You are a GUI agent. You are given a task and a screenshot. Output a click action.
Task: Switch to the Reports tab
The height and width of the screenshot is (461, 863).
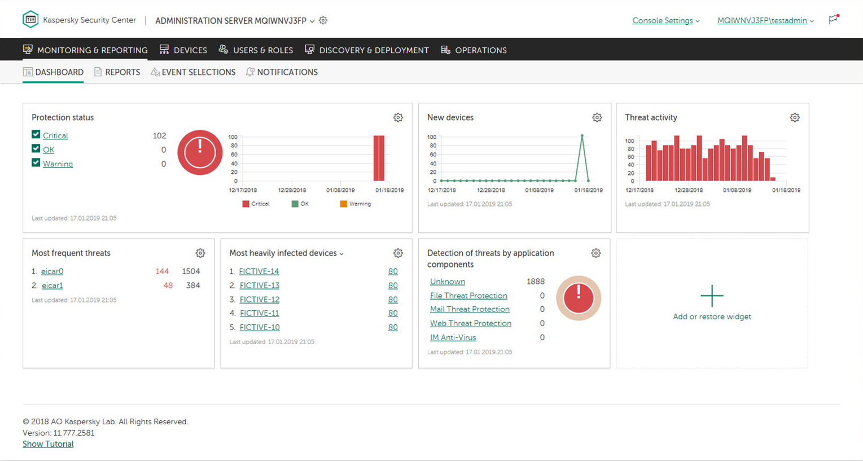[117, 72]
